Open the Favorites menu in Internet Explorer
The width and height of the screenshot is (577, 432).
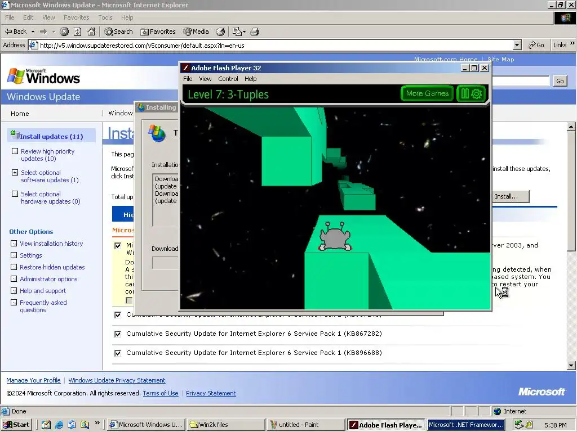(x=76, y=17)
